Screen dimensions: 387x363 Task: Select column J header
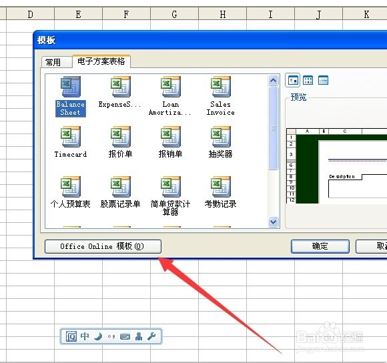point(318,15)
